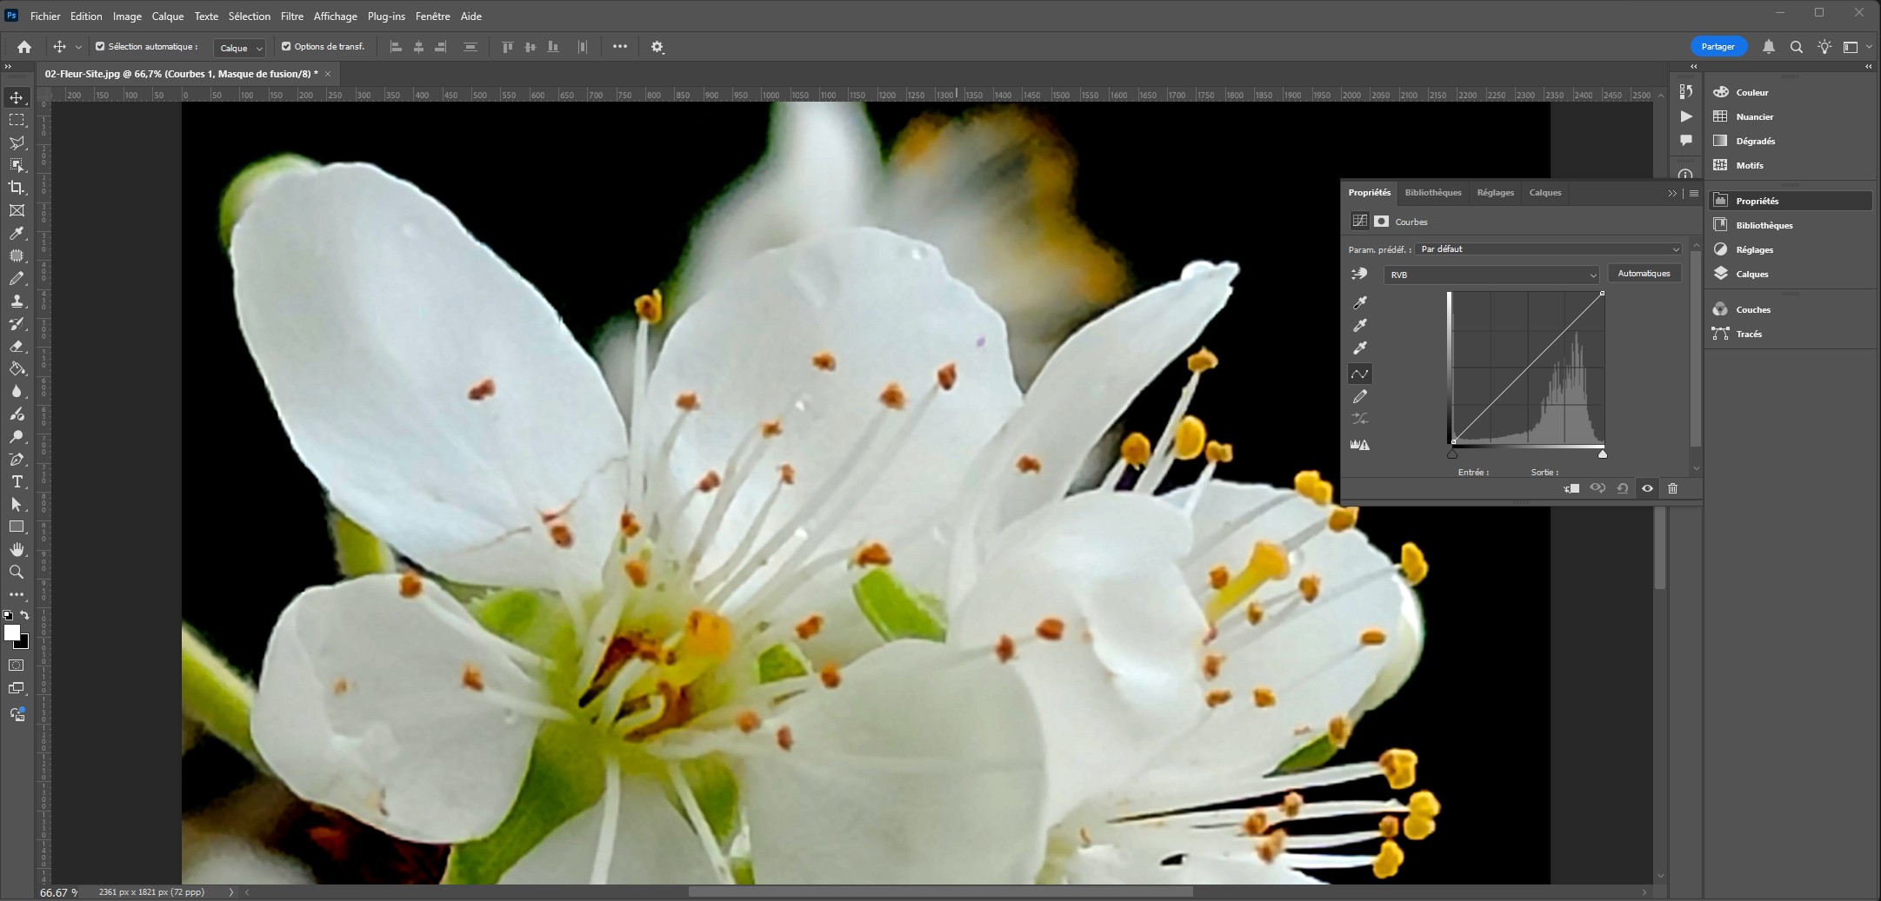
Task: Click the white foreground color swatch
Action: (x=11, y=633)
